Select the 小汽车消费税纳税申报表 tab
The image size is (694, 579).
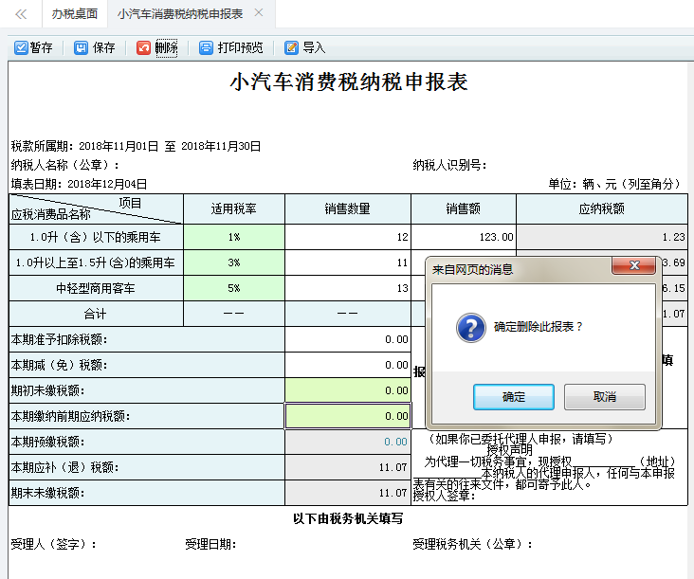(180, 14)
